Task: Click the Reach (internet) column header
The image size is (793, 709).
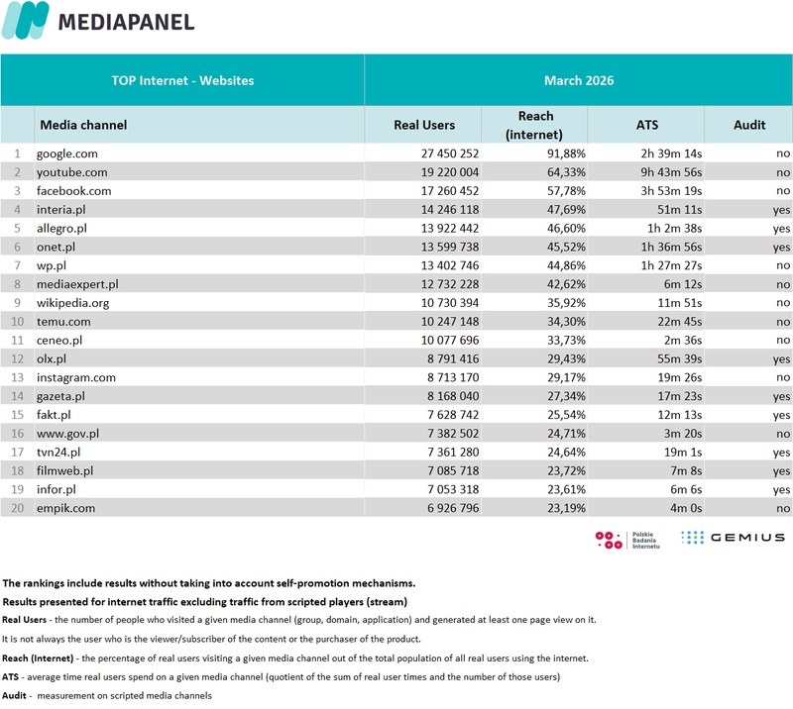Action: tap(535, 125)
